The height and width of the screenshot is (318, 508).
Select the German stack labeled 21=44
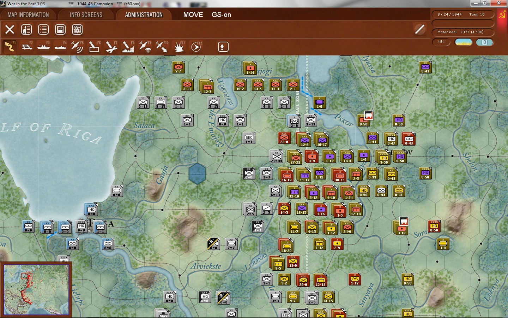[276, 157]
